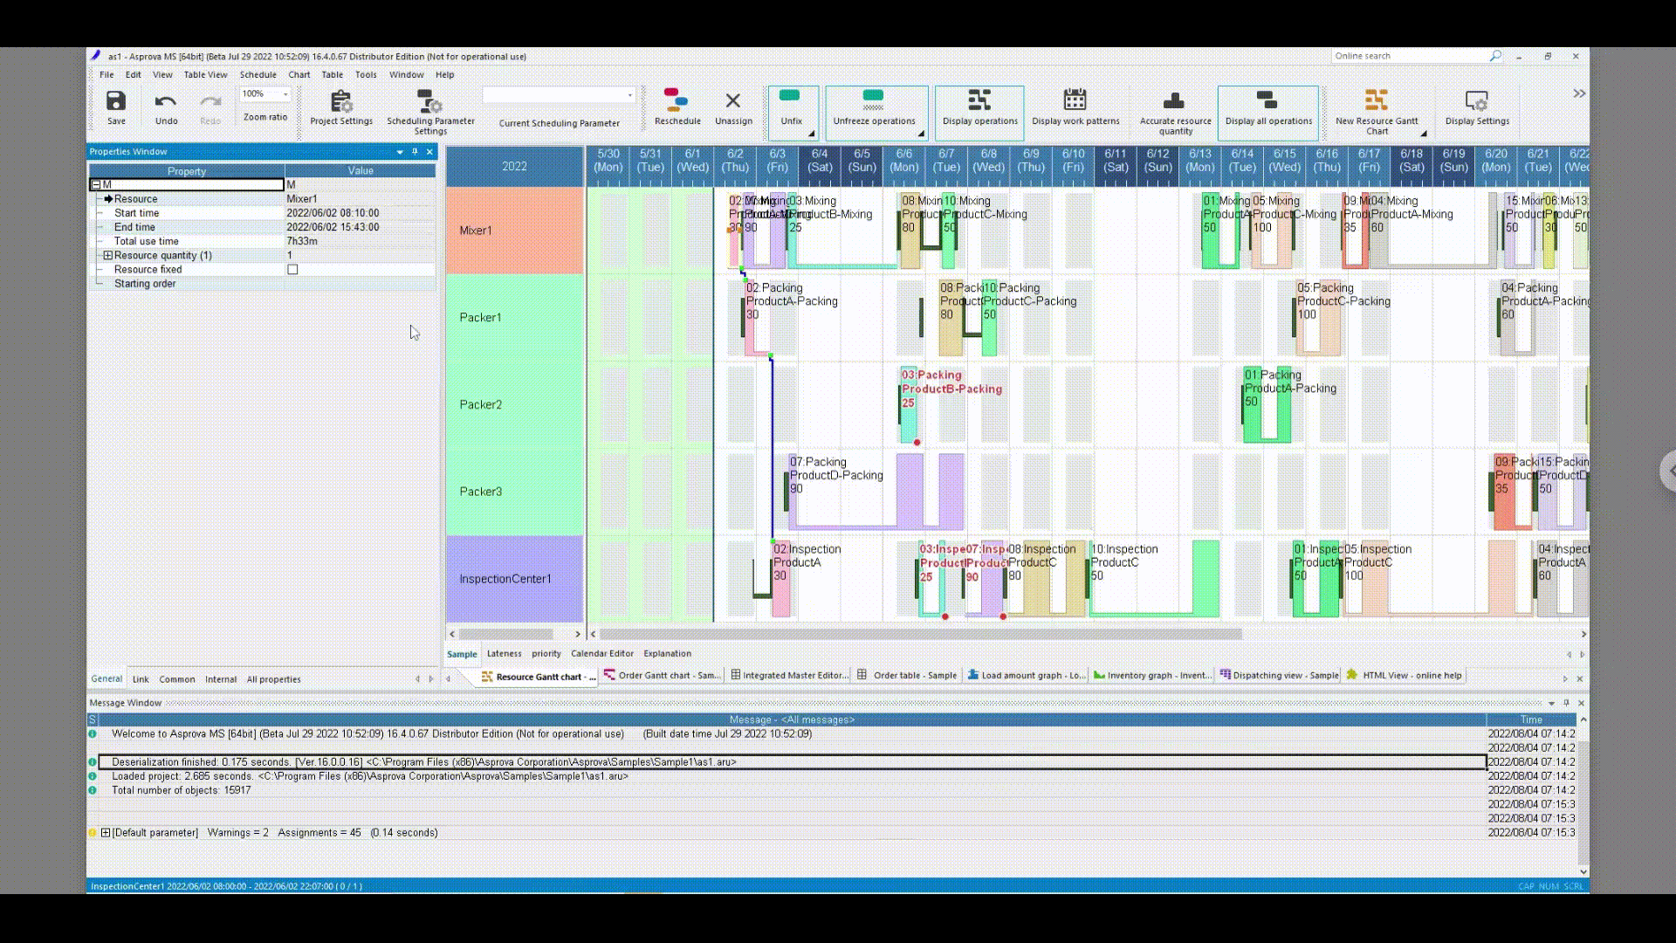The image size is (1676, 943).
Task: Switch to the Common properties tab
Action: click(x=177, y=679)
